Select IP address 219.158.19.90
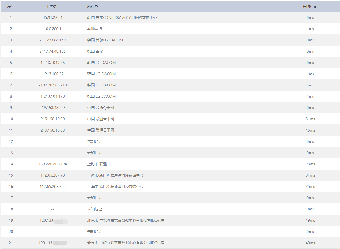 (52, 119)
